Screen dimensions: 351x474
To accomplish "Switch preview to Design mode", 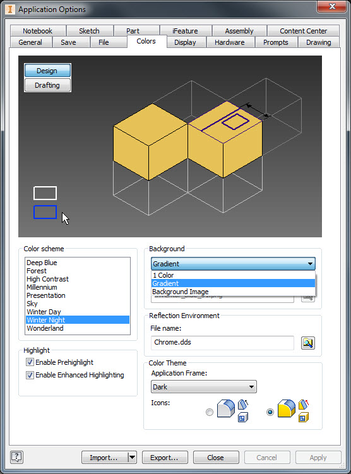I will pos(47,71).
